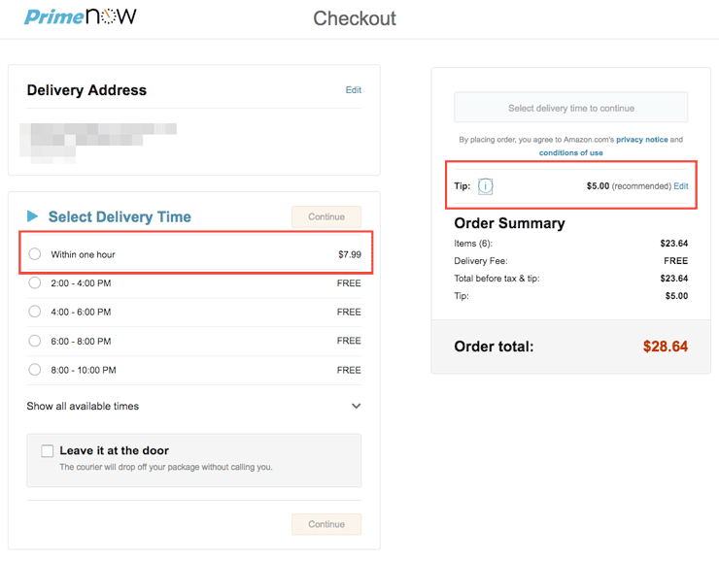Viewport: 719px width, 561px height.
Task: Enable Leave it at the door checkbox
Action: [48, 450]
